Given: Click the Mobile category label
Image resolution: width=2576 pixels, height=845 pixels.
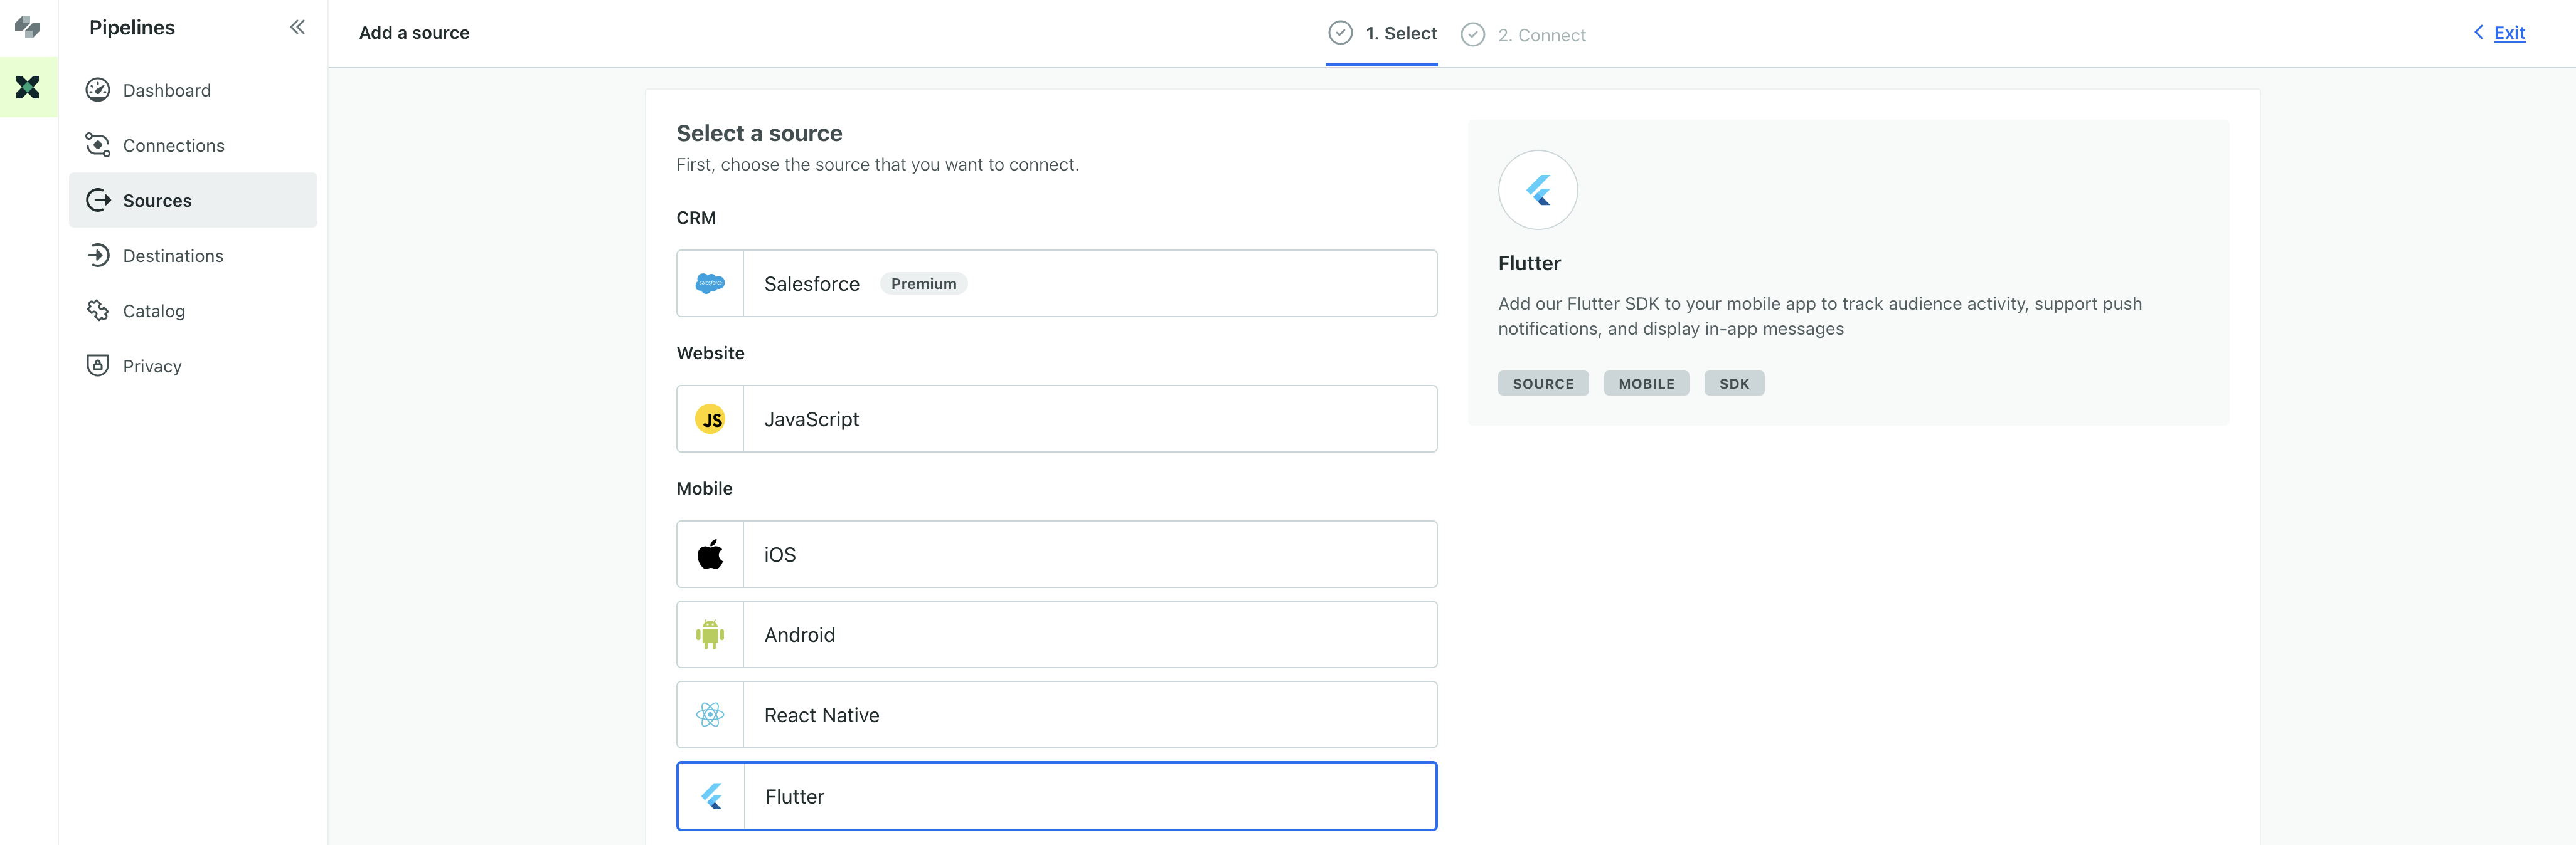Looking at the screenshot, I should coord(704,488).
